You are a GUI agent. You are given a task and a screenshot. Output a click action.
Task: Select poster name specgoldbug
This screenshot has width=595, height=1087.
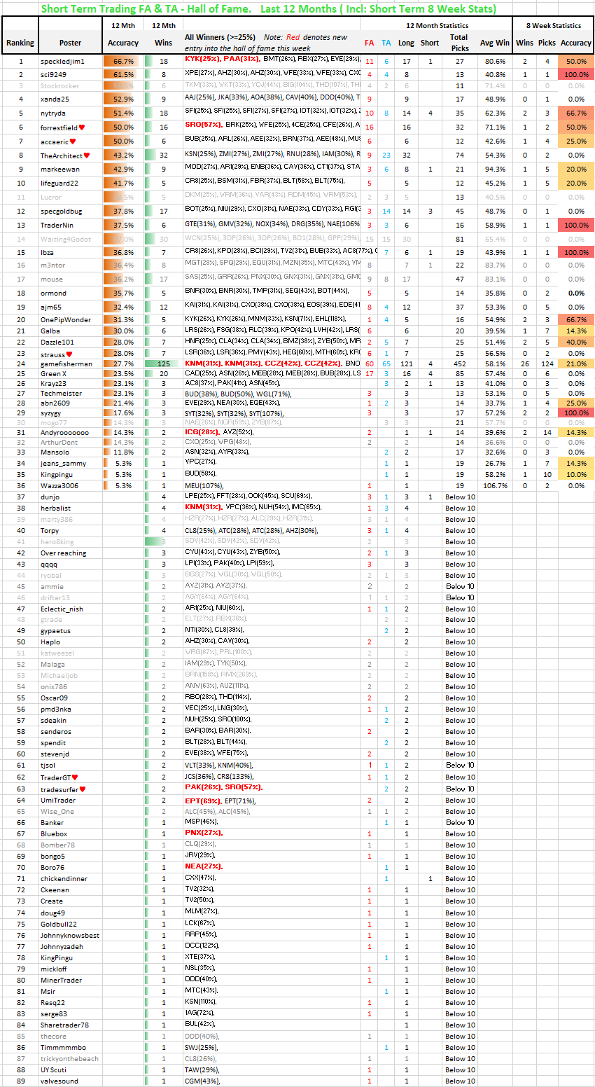click(61, 212)
